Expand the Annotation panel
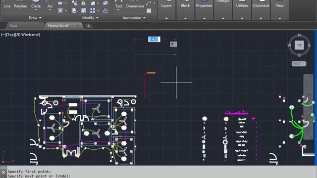The height and width of the screenshot is (178, 317). [134, 18]
